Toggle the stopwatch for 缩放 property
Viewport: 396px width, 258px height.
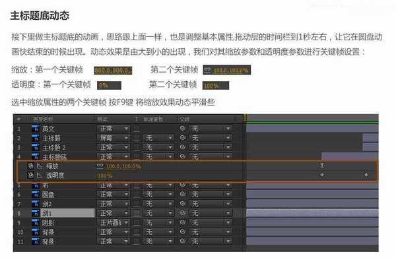[30, 166]
